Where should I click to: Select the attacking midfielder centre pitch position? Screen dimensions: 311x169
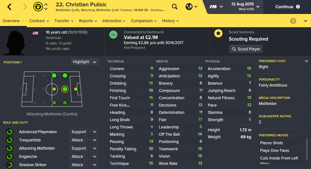(65, 89)
